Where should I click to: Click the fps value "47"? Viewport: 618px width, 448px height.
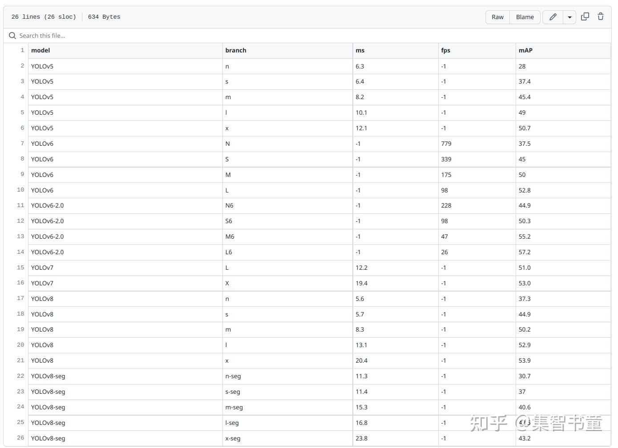[444, 236]
